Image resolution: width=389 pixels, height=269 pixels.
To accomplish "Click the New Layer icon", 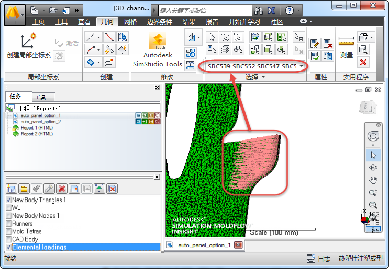I will coord(11,189).
